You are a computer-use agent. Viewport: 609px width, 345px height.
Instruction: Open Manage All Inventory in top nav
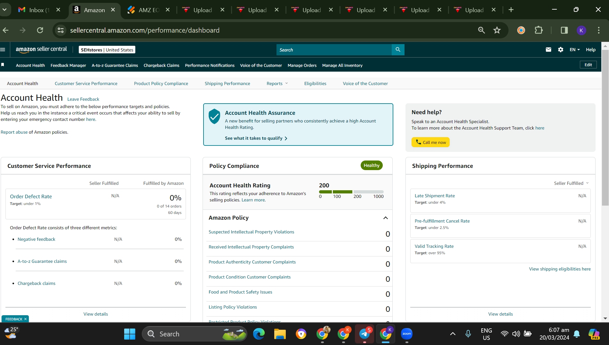(x=342, y=65)
